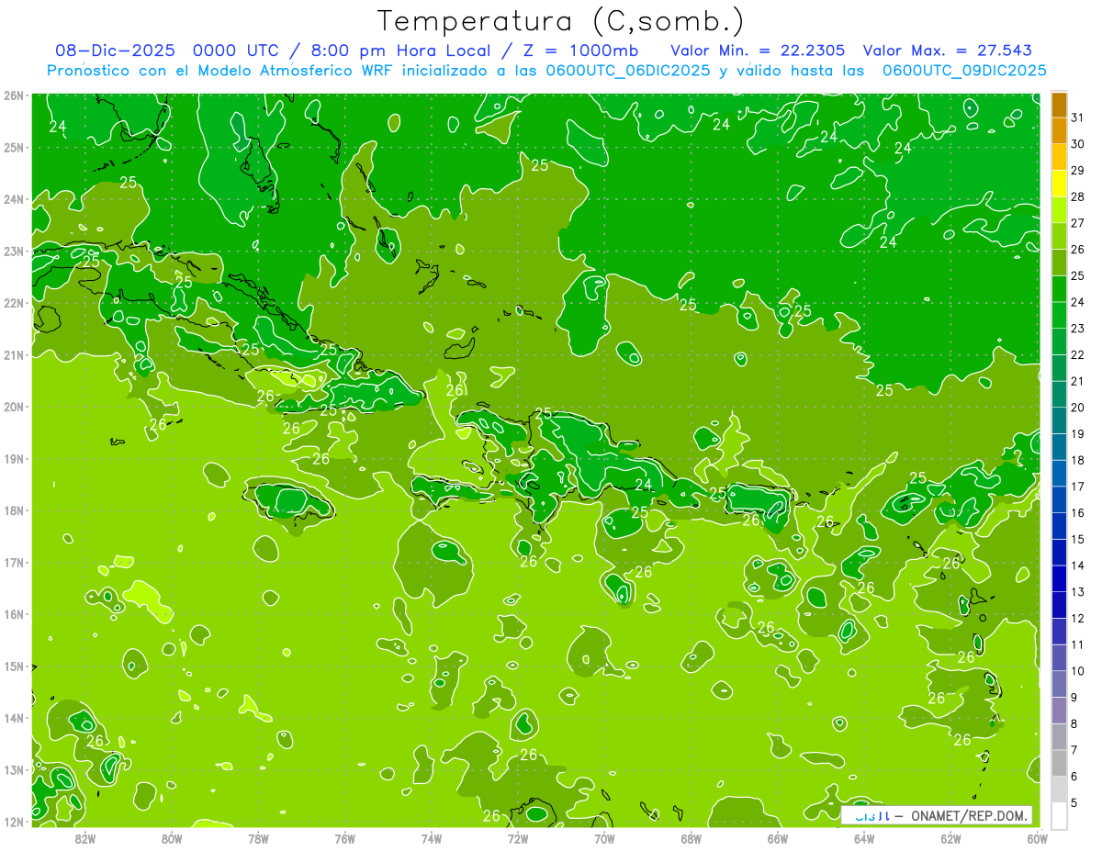Click the dark blue legend swatch between 13 and 14
The image size is (1102, 851).
point(1059,578)
